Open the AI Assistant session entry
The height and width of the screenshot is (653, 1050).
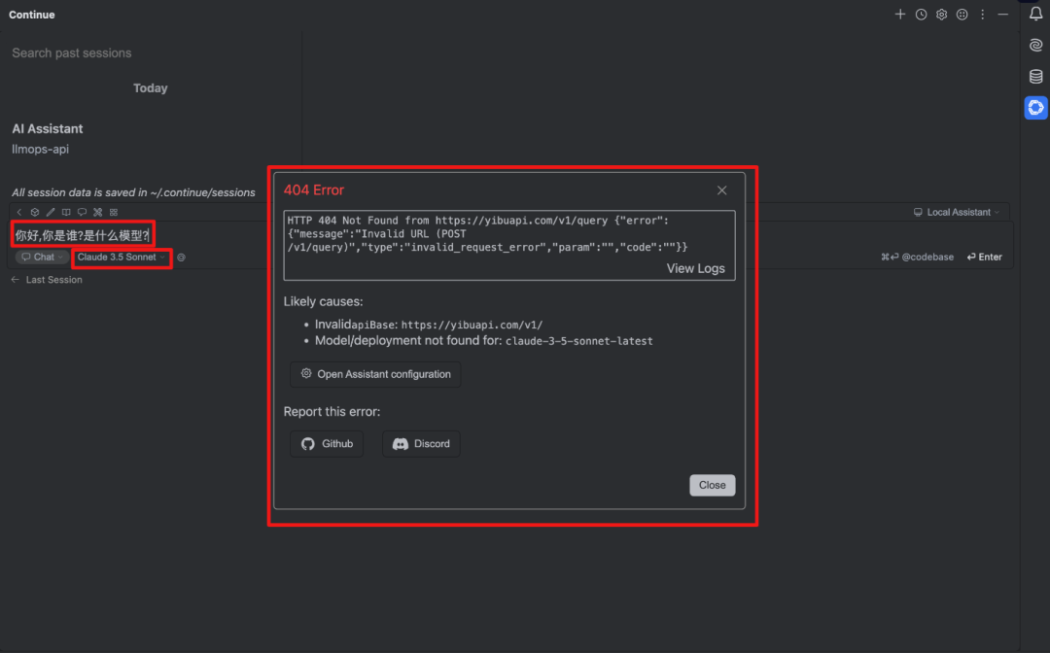coord(48,128)
